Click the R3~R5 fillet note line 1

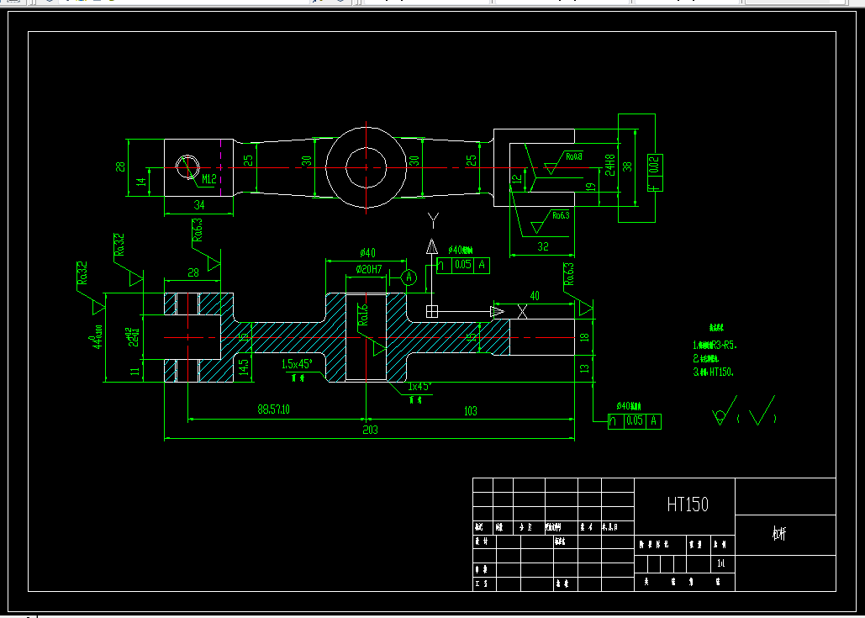715,346
